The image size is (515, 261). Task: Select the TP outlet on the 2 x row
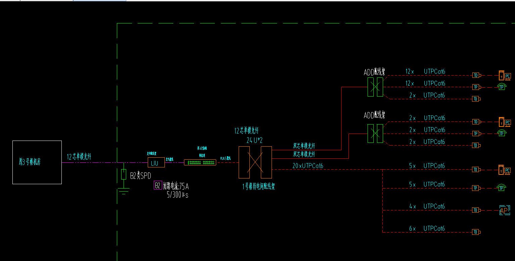tap(476, 134)
